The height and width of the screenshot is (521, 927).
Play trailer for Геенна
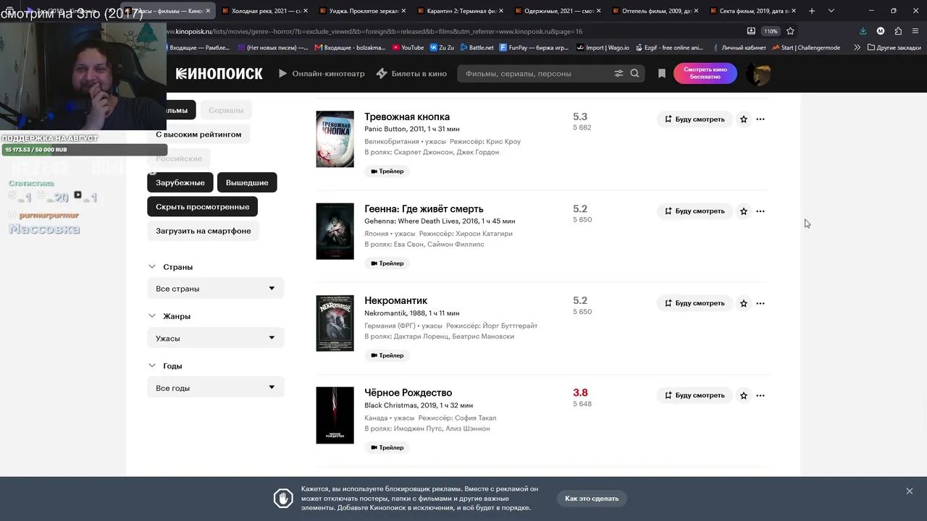click(387, 263)
